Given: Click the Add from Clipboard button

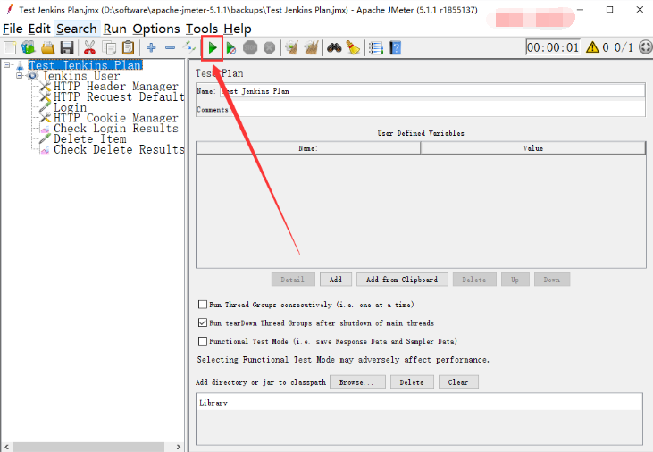Looking at the screenshot, I should tap(402, 280).
